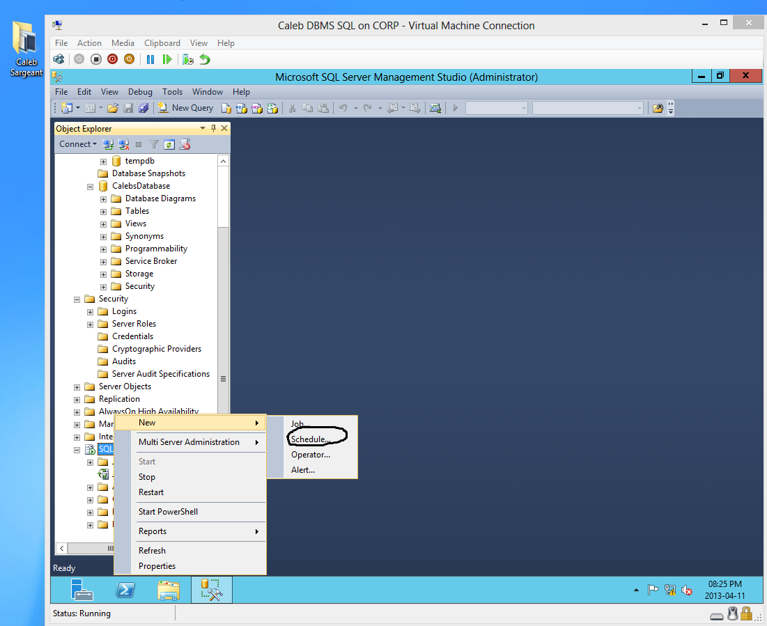Click the Refresh icon in Object Explorer toolbar

coord(169,144)
